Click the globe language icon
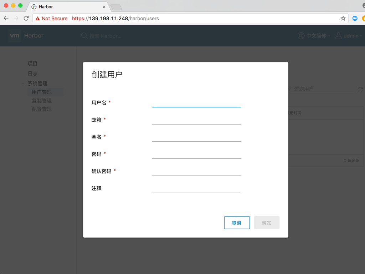The width and height of the screenshot is (365, 274). coord(300,36)
